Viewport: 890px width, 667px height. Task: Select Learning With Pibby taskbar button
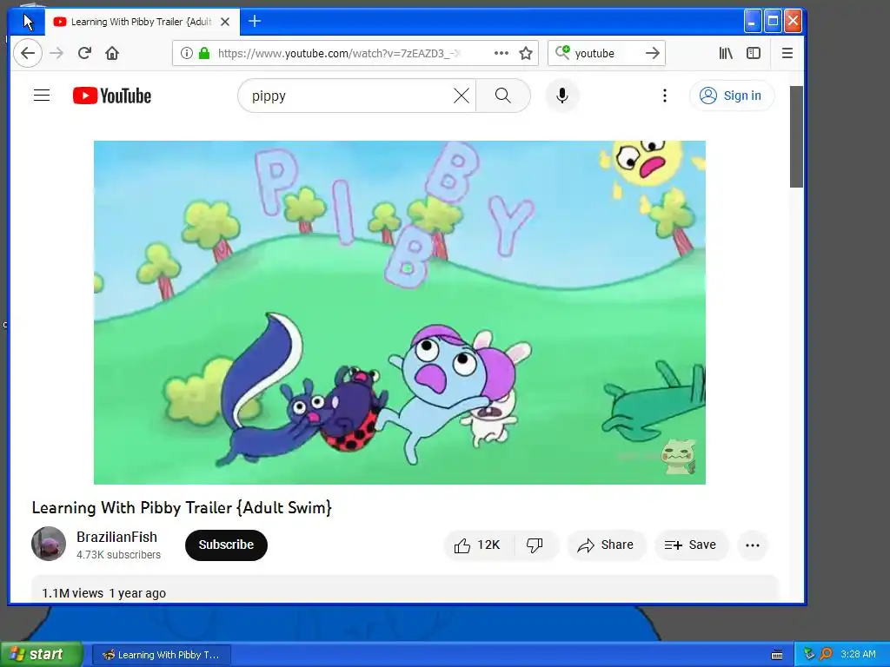pos(161,655)
